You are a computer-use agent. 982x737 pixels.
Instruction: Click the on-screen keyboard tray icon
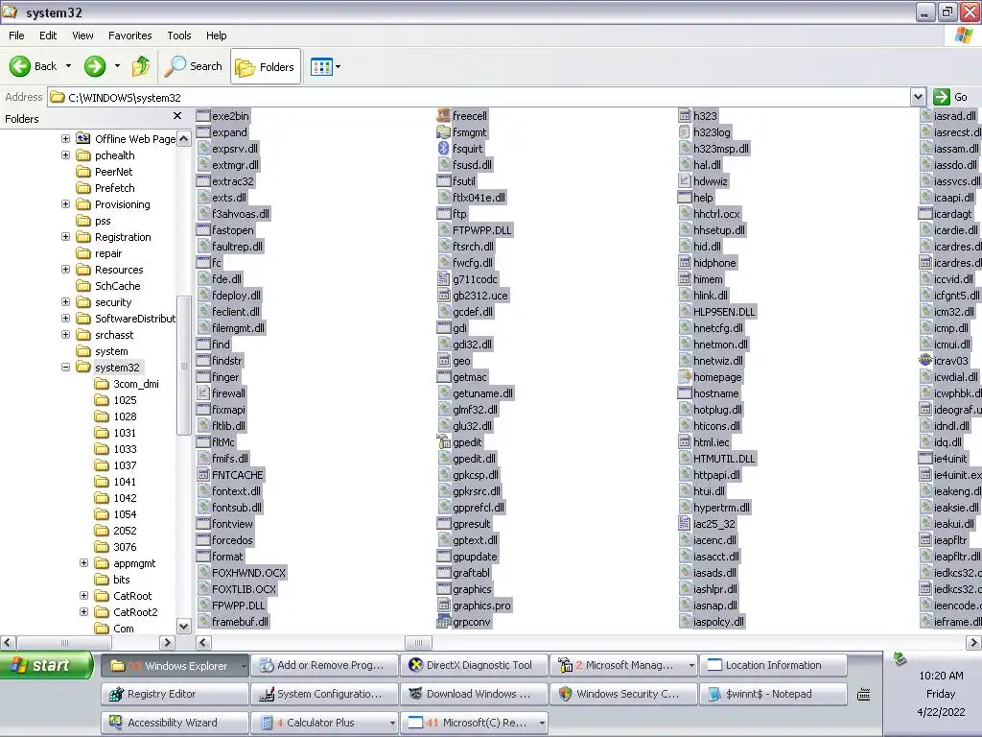pyautogui.click(x=863, y=694)
